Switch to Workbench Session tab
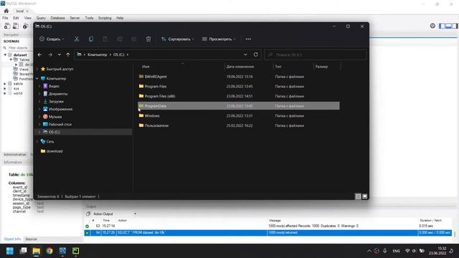Screen dimensions: 459x258 click(31, 239)
